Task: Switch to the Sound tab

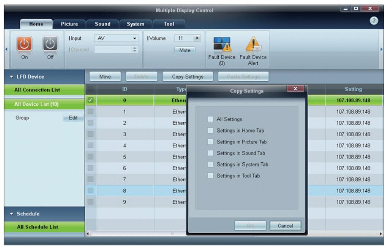Action: pyautogui.click(x=103, y=24)
